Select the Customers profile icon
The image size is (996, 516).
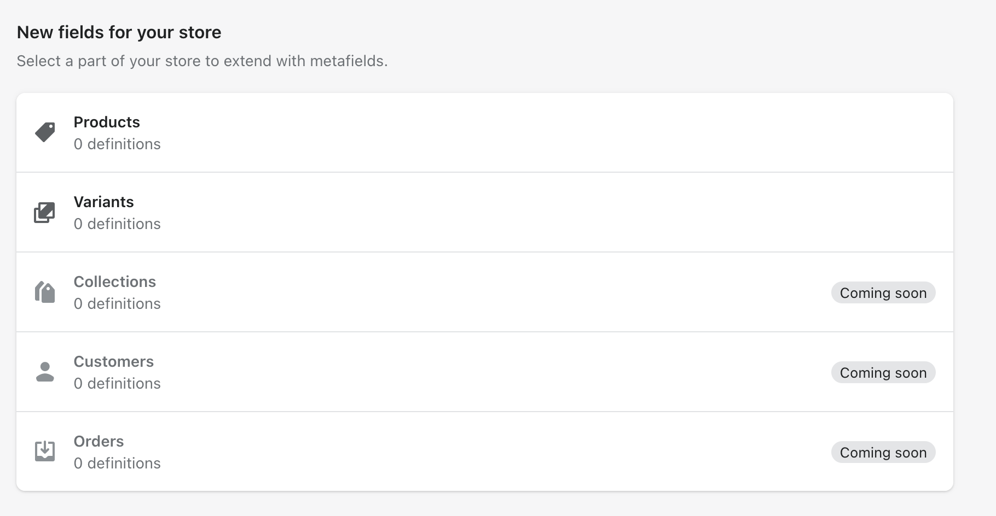click(44, 372)
